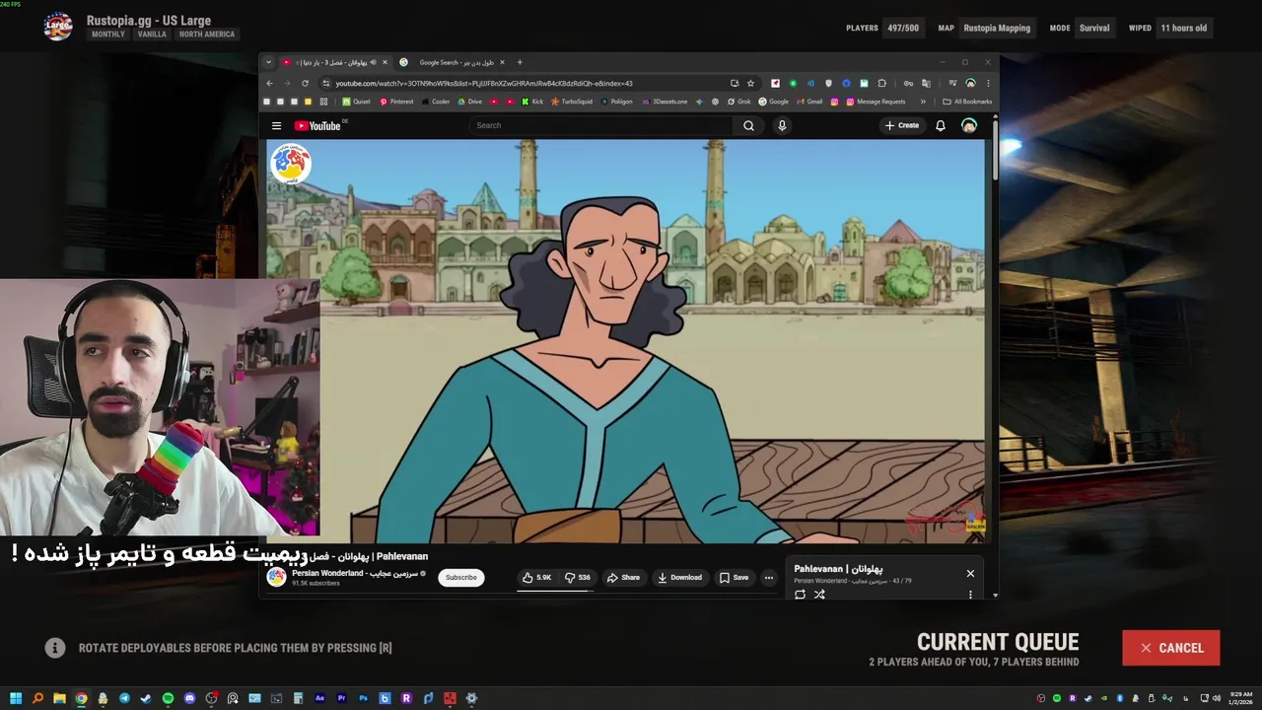Toggle playlist loop
Screen dimensions: 1262x710
tap(800, 595)
